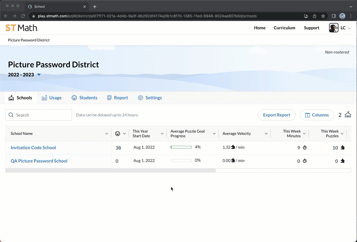Click velocity puzzle icon next to 1.32
The width and height of the screenshot is (357, 242).
233,147
